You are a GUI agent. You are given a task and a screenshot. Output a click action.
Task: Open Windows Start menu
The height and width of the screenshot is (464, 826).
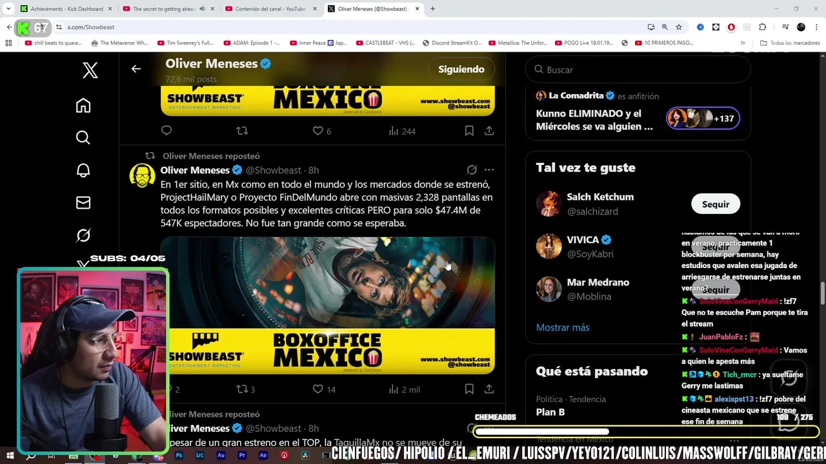pos(10,456)
